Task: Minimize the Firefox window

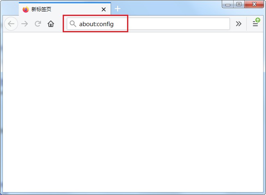Action: [228, 4]
